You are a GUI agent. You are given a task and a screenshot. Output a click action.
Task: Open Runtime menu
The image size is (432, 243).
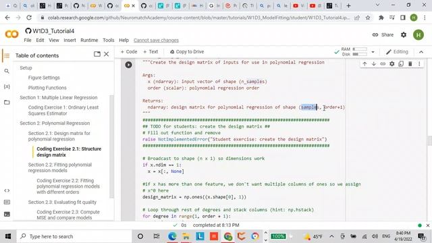89,40
